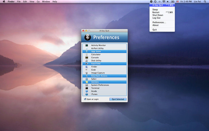
Task: Click the Disk Utility icon in list
Action: pos(87,61)
